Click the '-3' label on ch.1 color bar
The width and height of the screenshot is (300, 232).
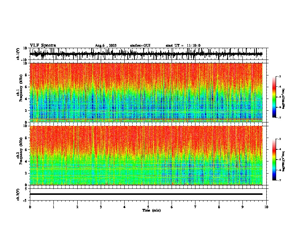[x=279, y=77]
